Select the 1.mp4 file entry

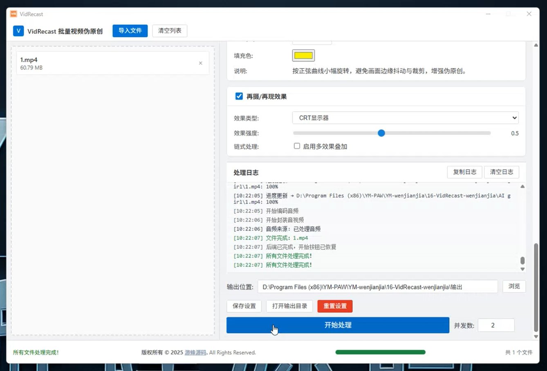pos(112,63)
